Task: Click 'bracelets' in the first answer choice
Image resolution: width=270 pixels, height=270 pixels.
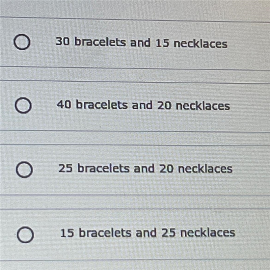Action: [x=100, y=42]
